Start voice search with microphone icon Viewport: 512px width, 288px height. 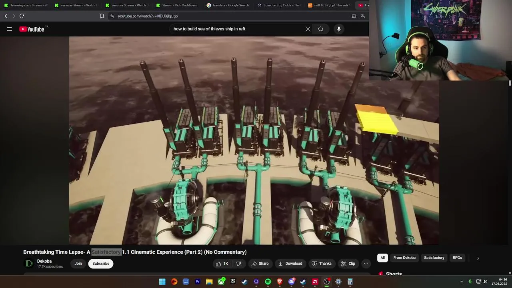point(339,29)
